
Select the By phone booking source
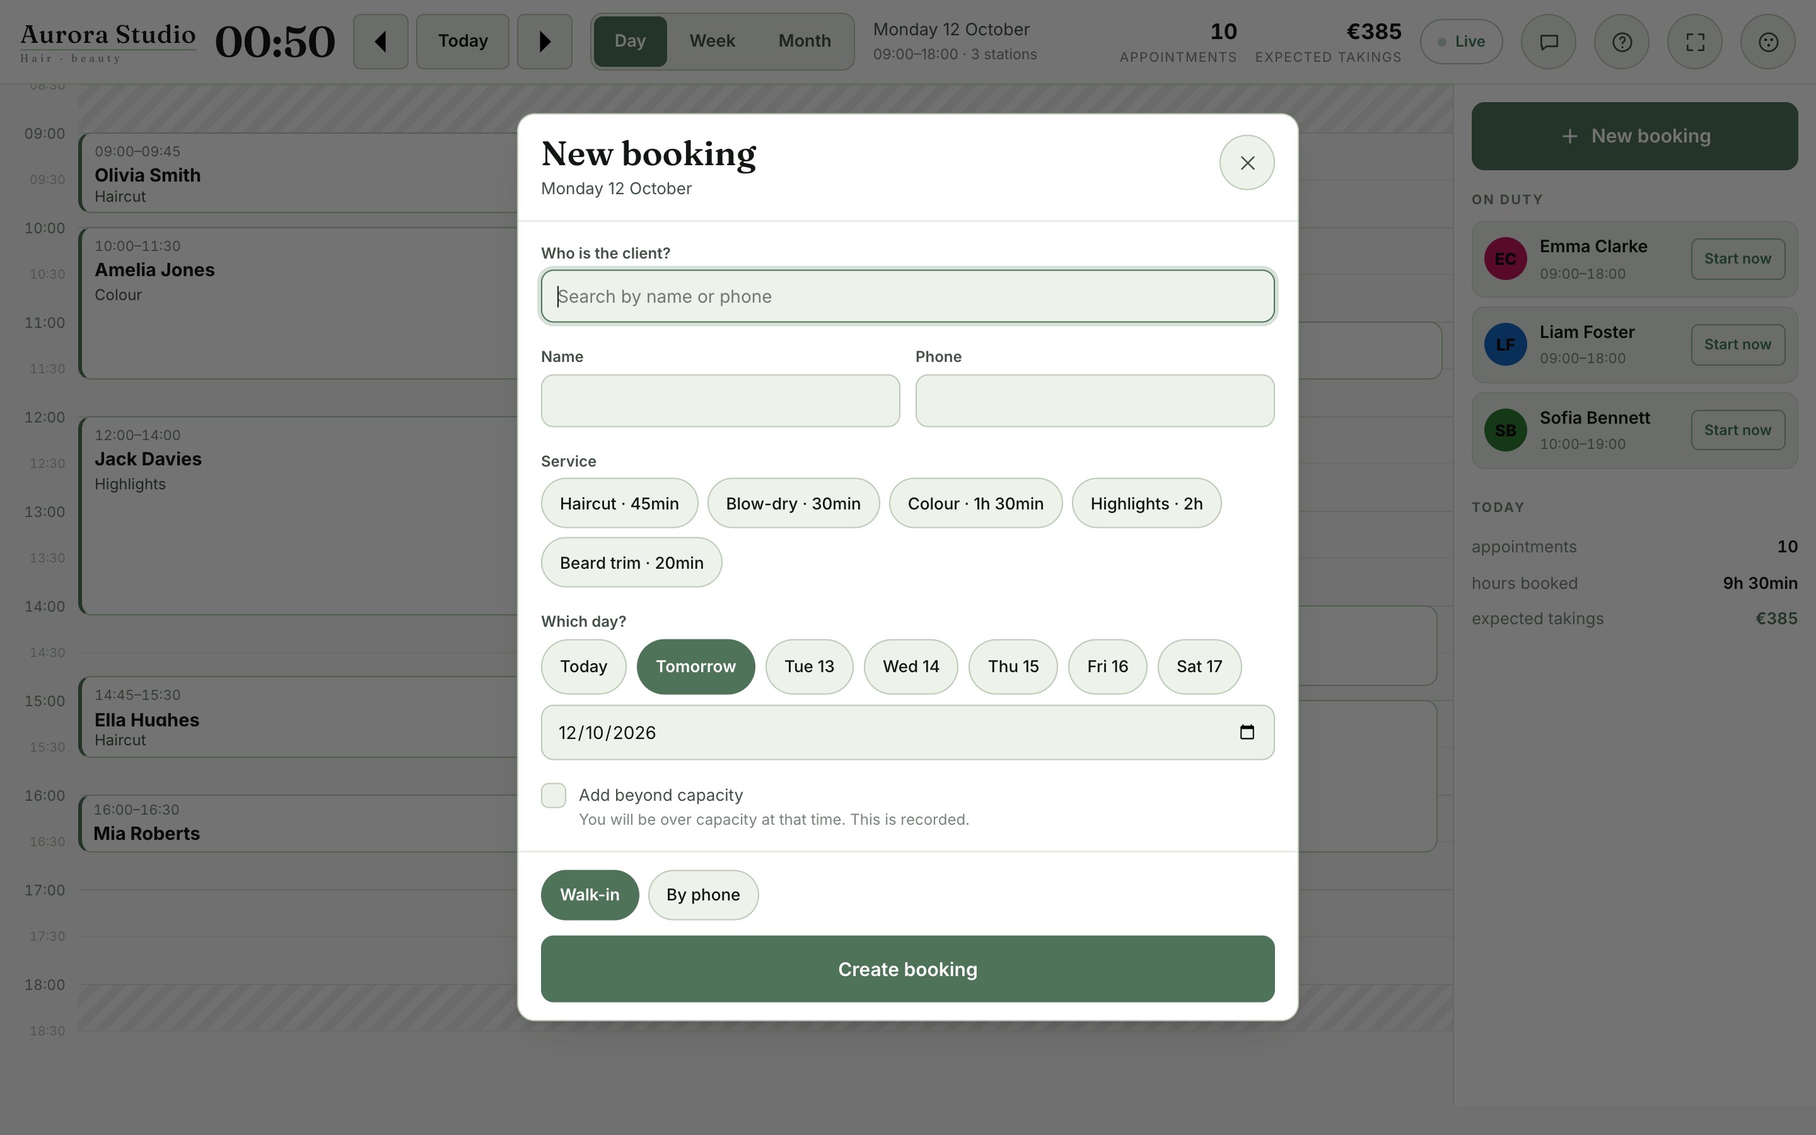coord(703,895)
